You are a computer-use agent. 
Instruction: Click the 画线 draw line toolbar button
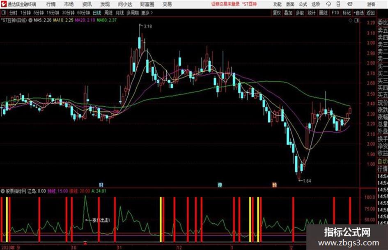tap(323, 13)
